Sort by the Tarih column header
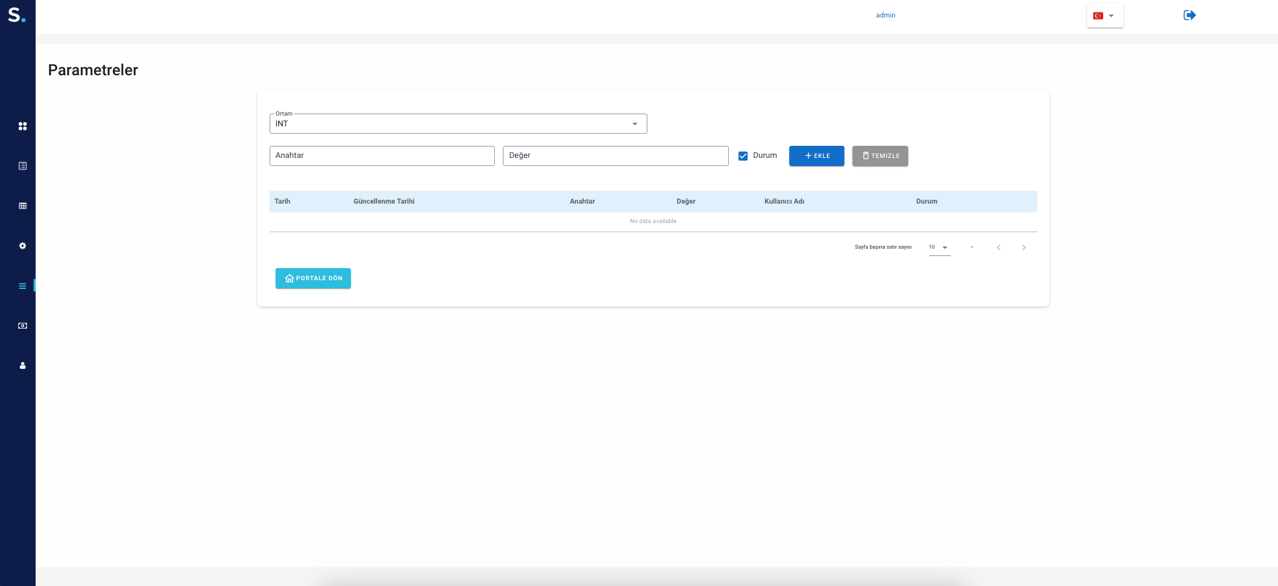 282,202
